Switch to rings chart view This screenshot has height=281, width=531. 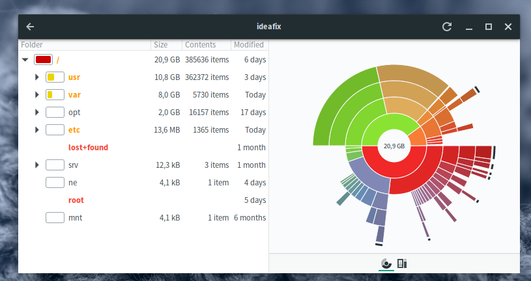point(386,263)
